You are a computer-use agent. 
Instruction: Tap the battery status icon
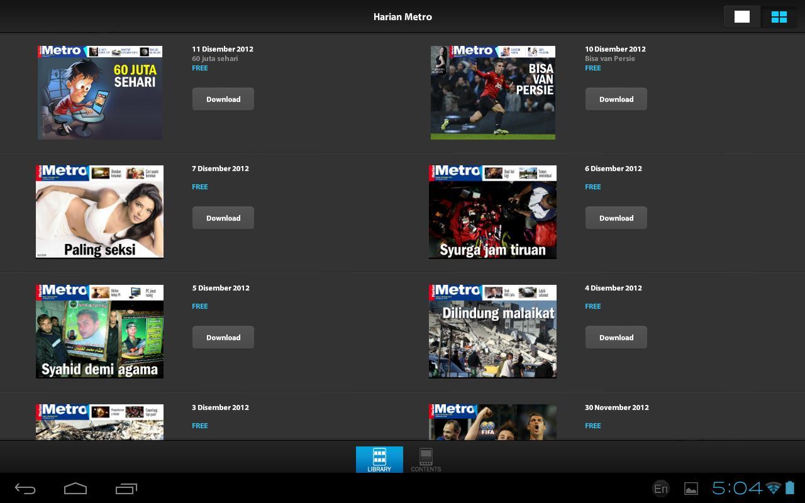(790, 489)
